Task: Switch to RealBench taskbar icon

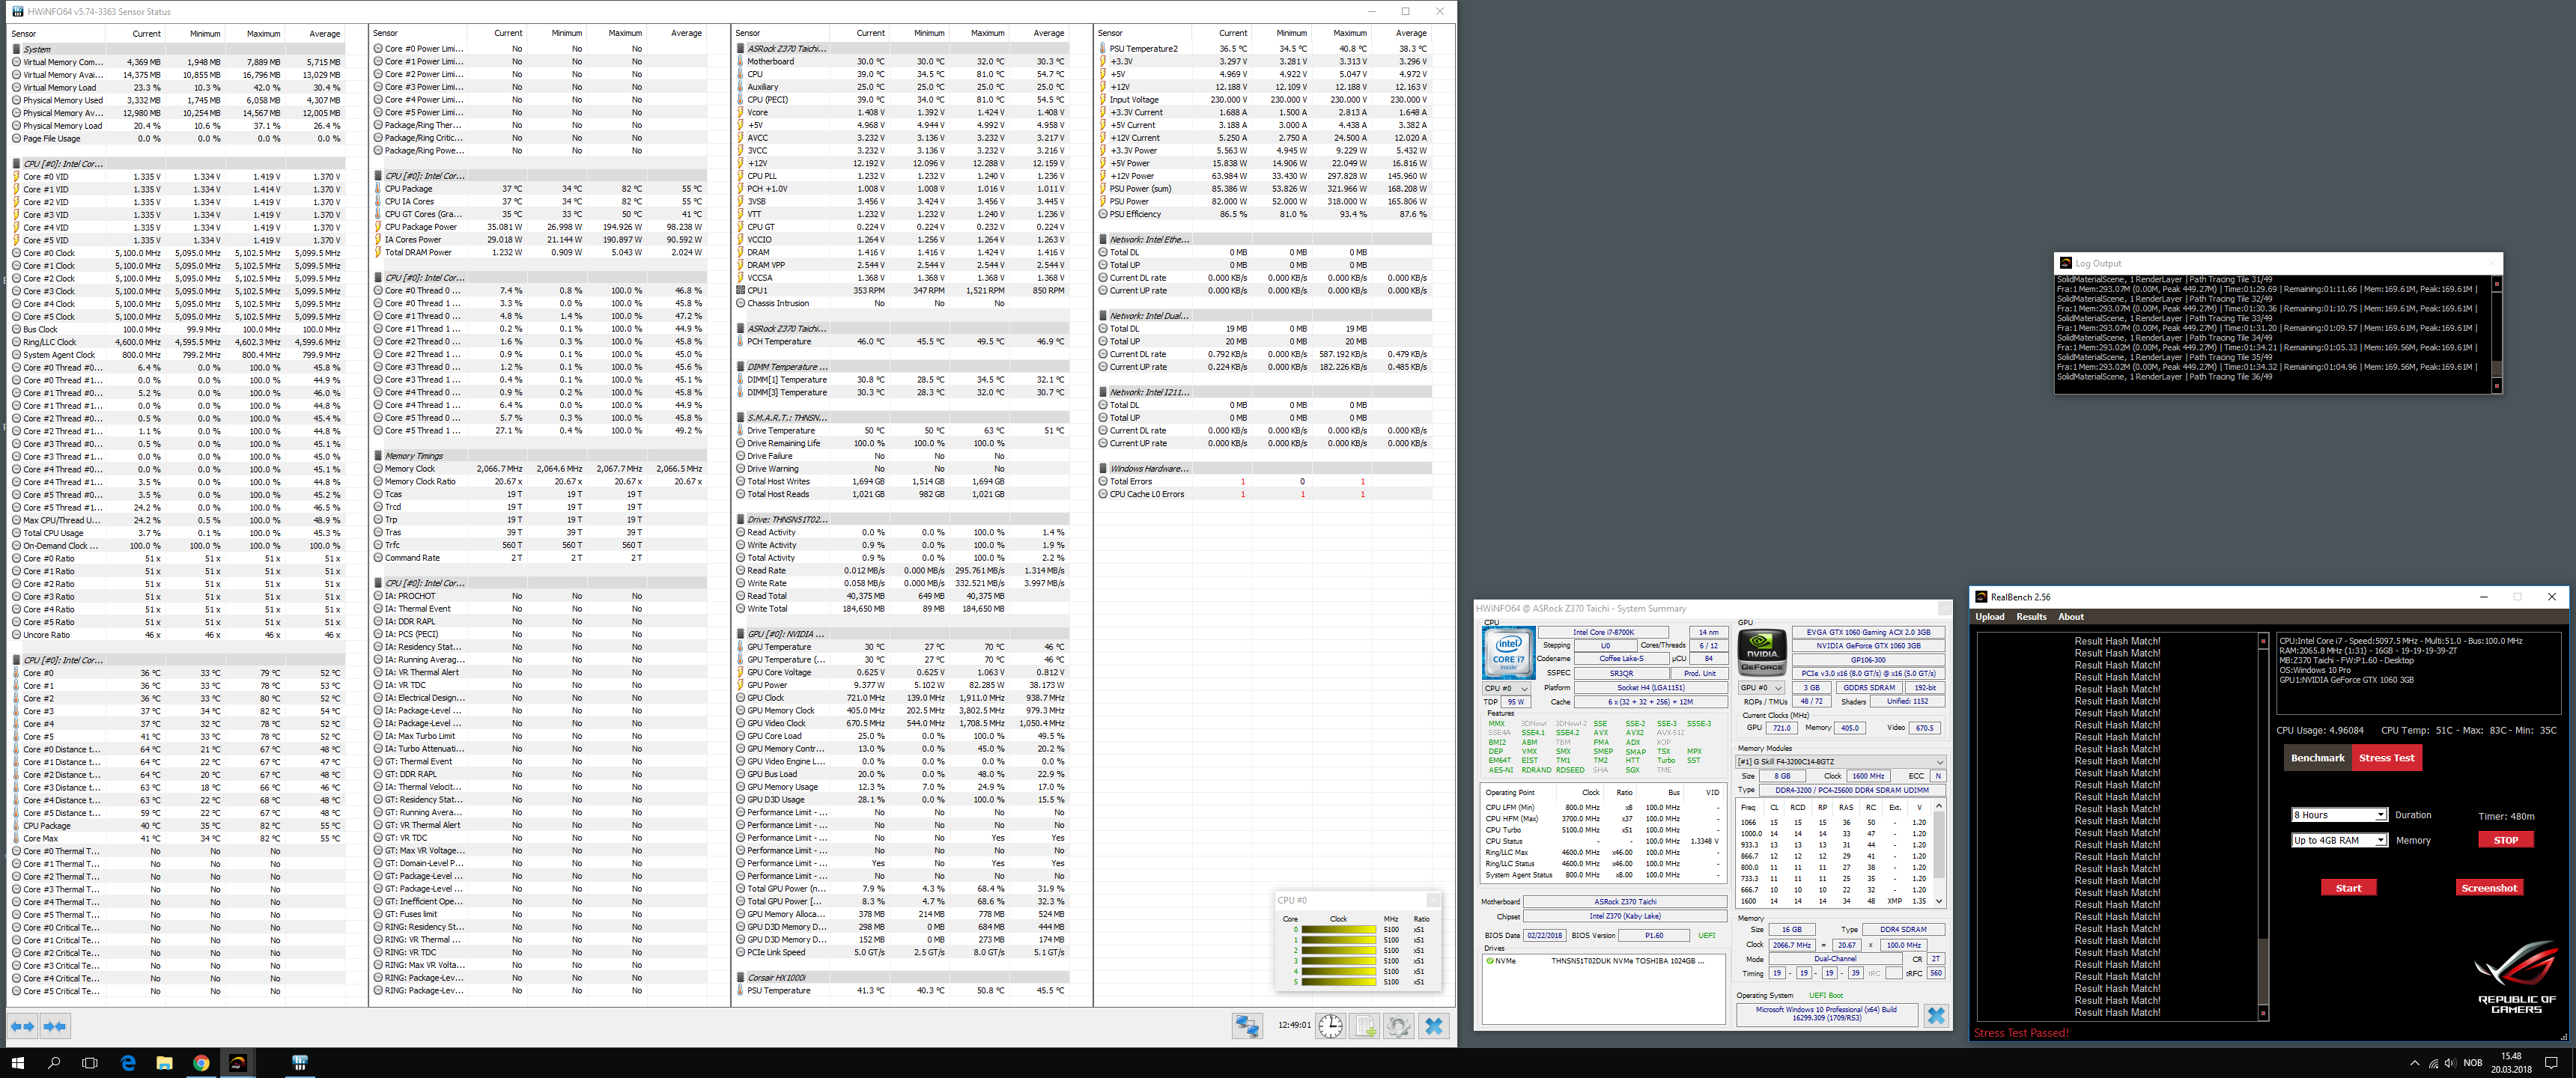Action: [x=238, y=1063]
